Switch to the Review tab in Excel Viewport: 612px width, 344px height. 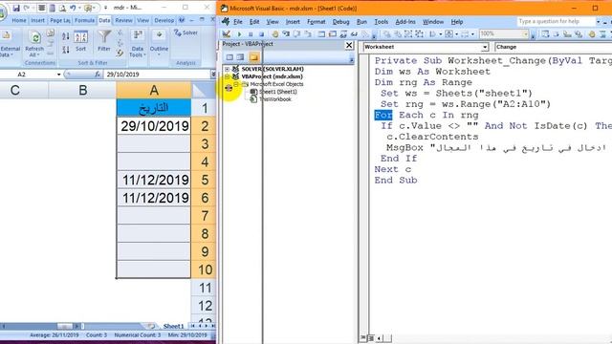tap(123, 20)
